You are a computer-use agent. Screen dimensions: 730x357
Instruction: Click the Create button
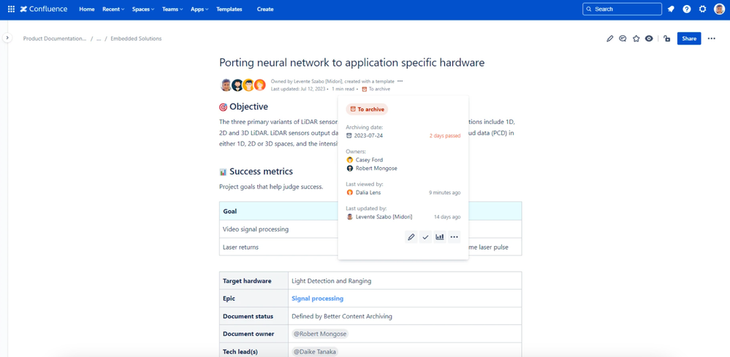coord(265,9)
